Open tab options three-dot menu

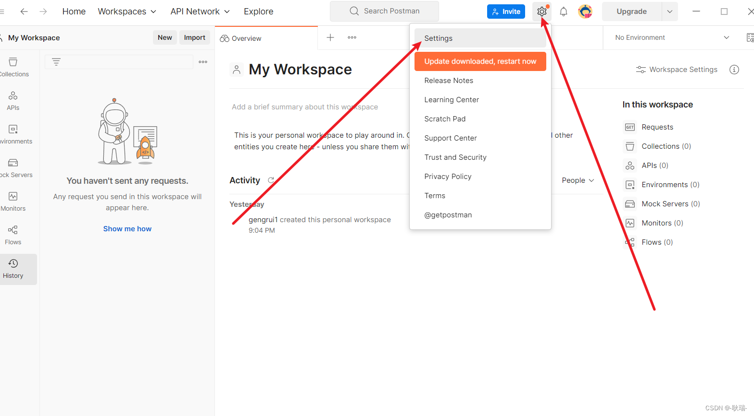352,37
